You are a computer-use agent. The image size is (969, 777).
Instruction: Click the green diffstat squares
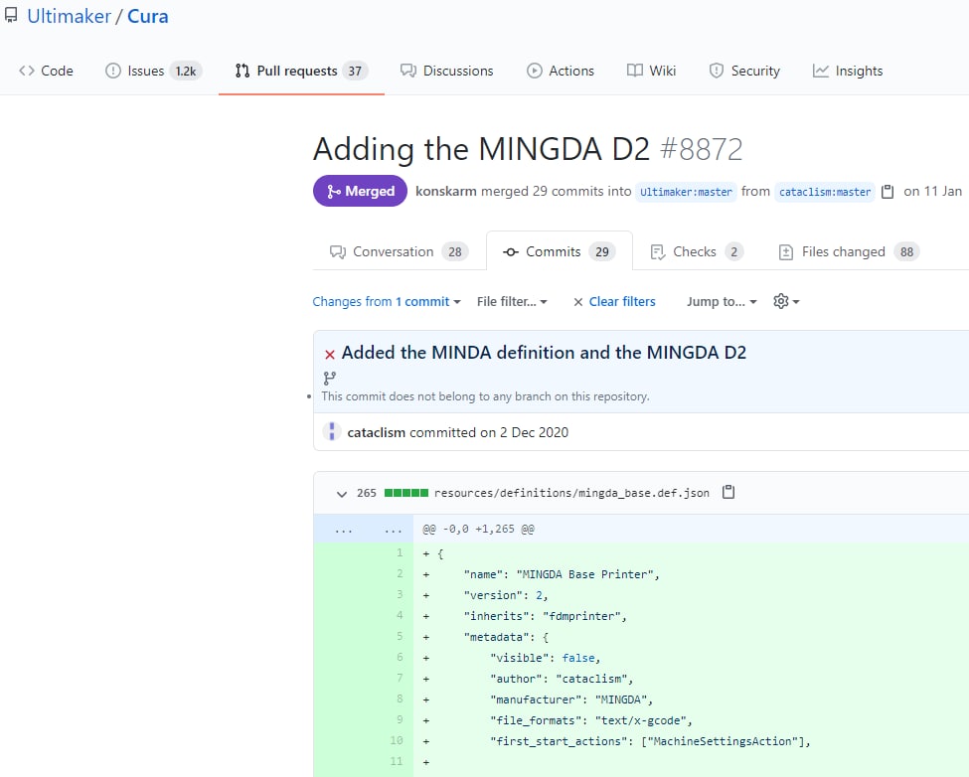click(x=406, y=493)
